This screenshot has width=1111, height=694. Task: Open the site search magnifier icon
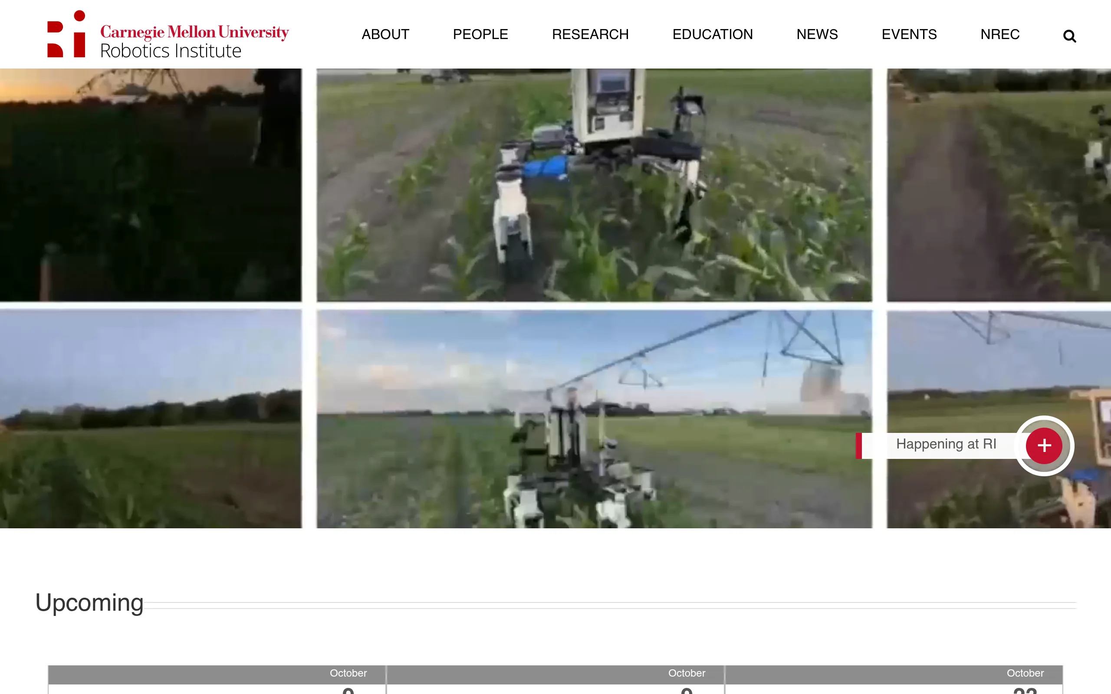pyautogui.click(x=1069, y=36)
